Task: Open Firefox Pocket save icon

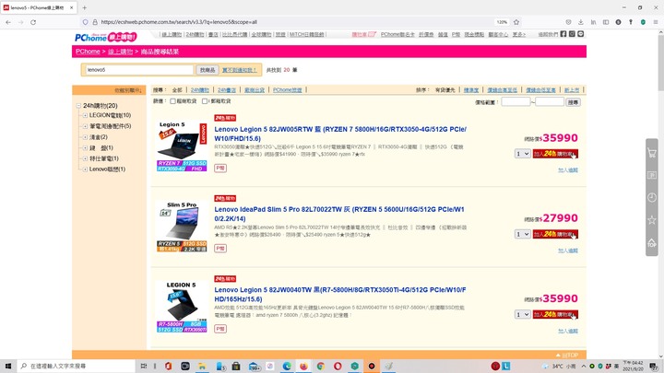Action: (x=568, y=22)
